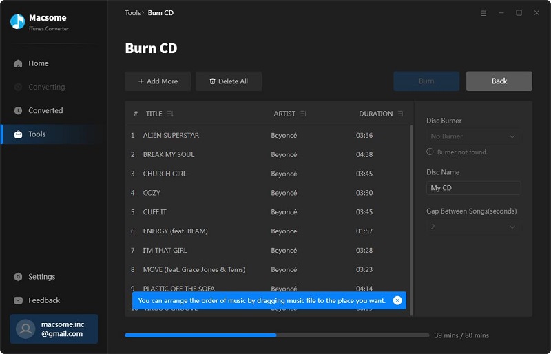Dismiss the blue drag tip banner

point(397,300)
